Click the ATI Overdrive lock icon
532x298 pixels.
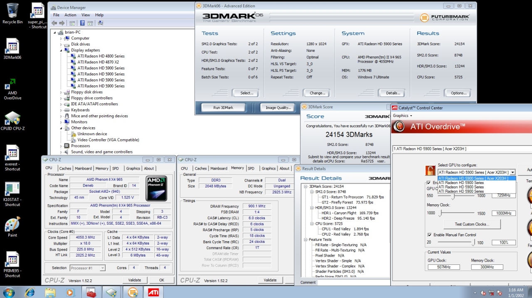coord(430,171)
